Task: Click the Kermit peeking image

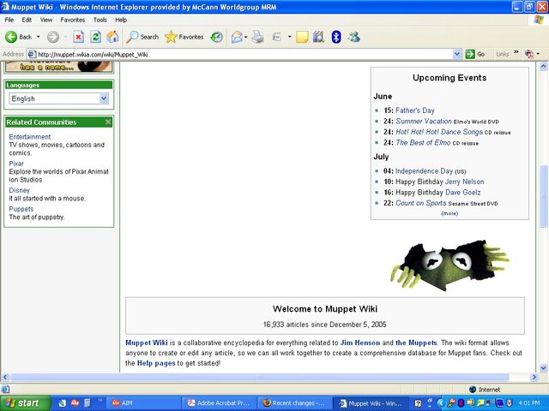Action: [450, 265]
